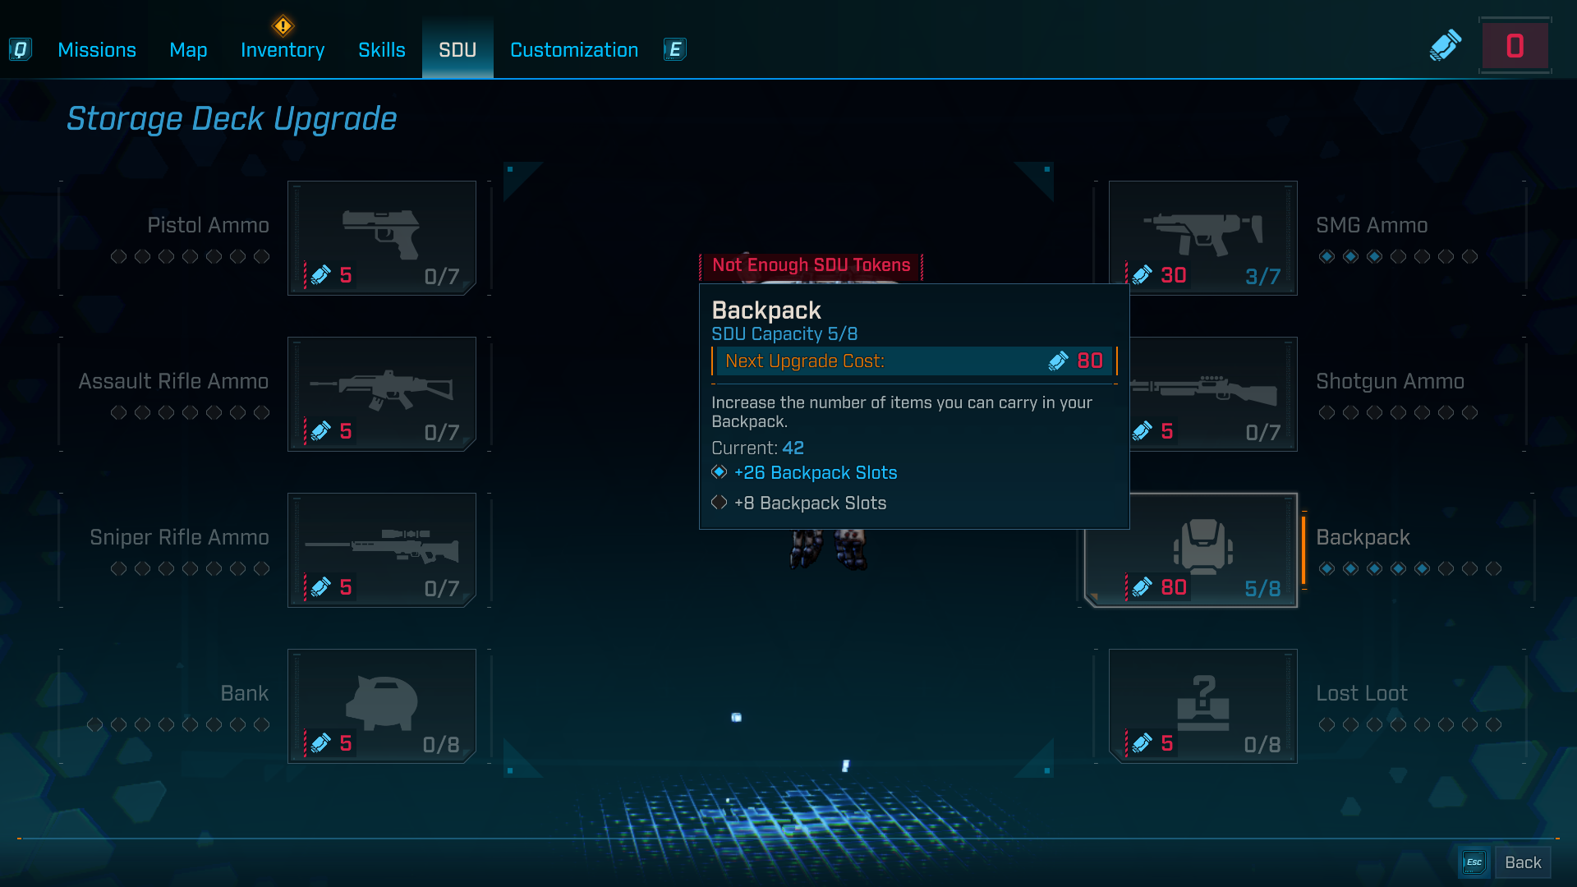
Task: Click the SDU token counter top right
Action: 1514,44
